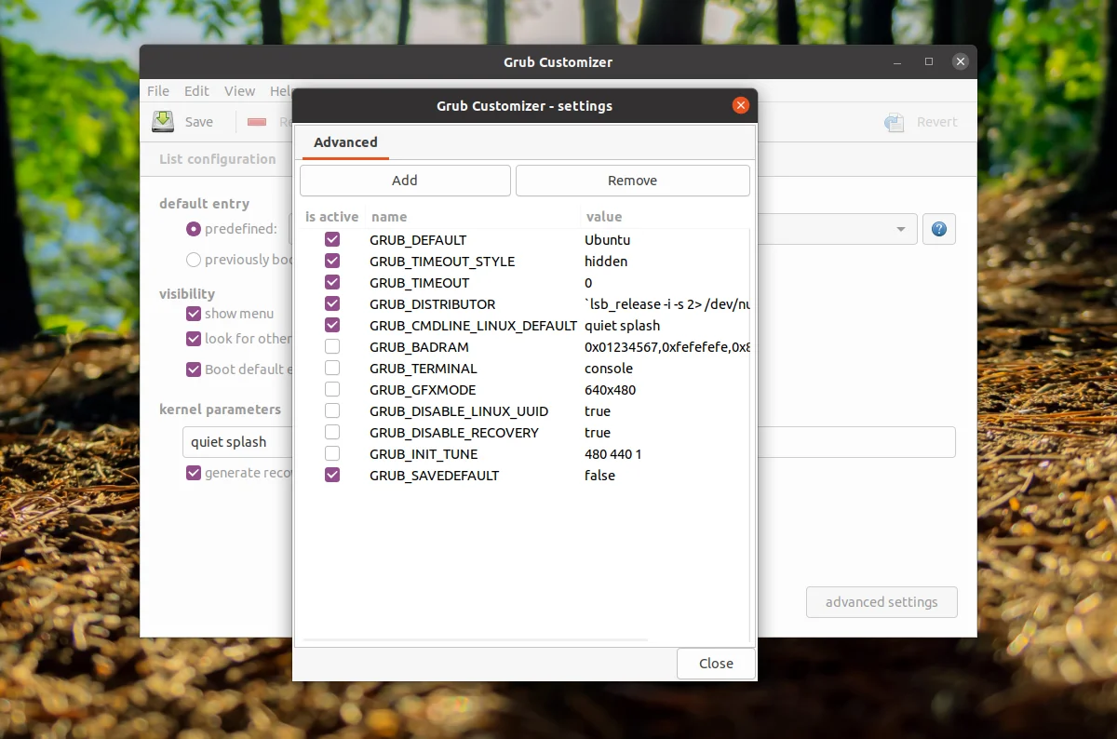Image resolution: width=1117 pixels, height=739 pixels.
Task: Click the Revert toolbar icon
Action: click(894, 122)
